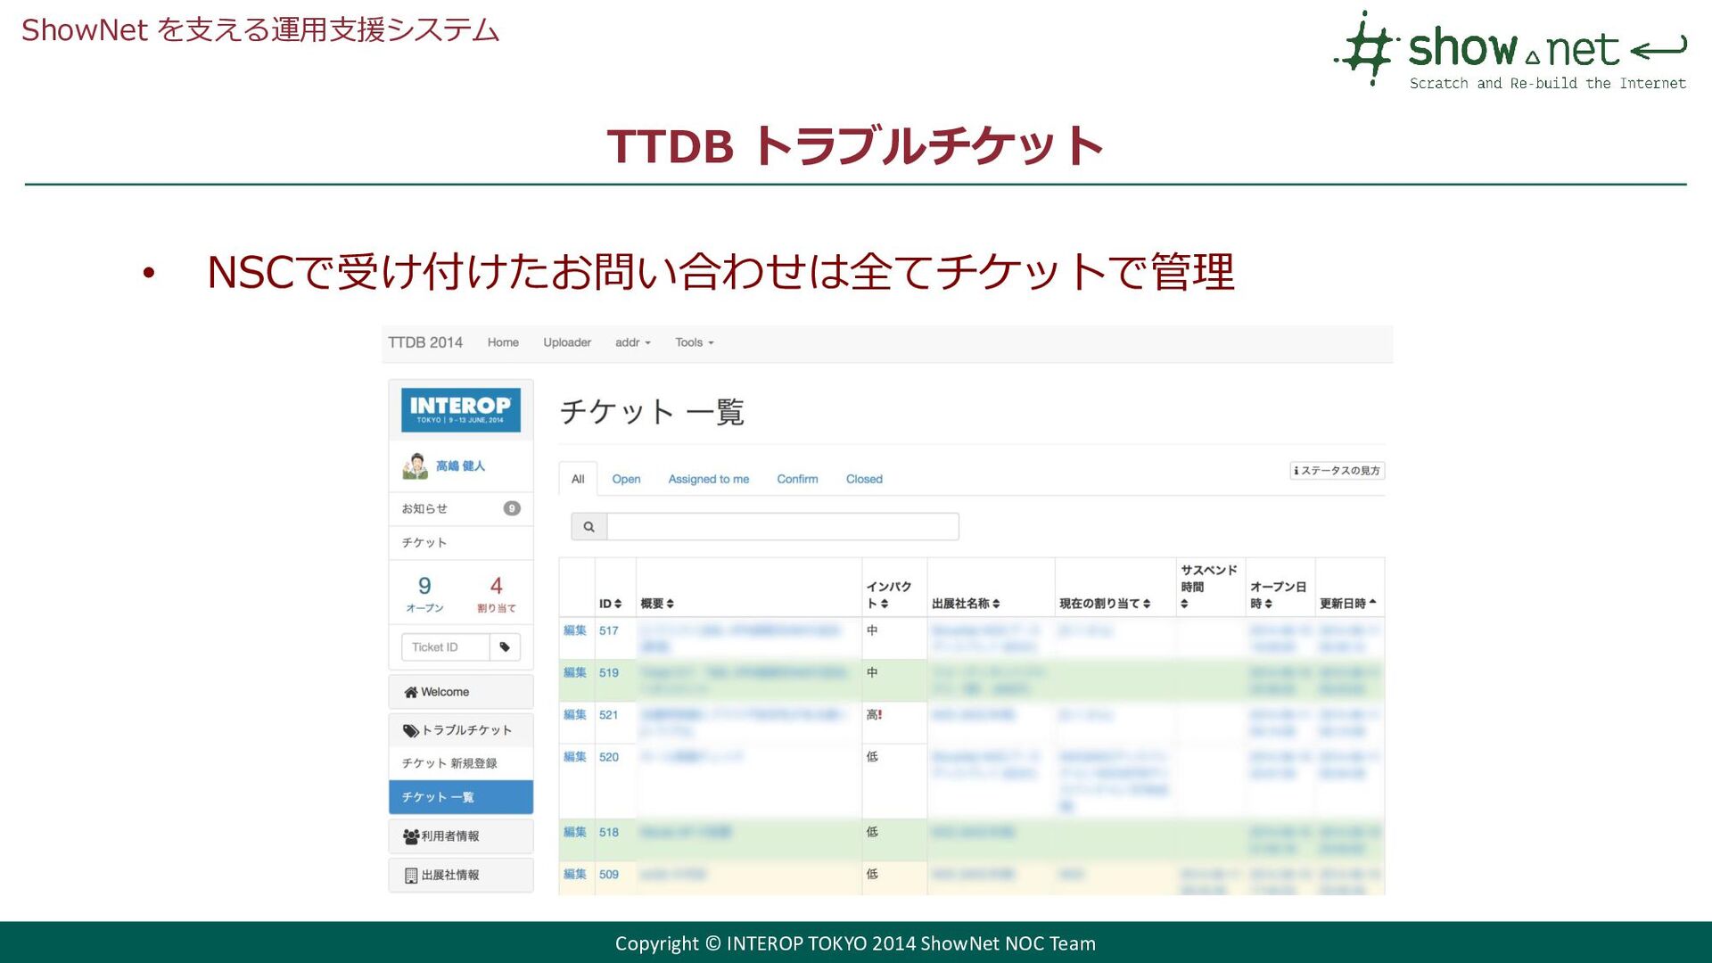Open the お知らせ item
1712x963 pixels.
tap(461, 508)
